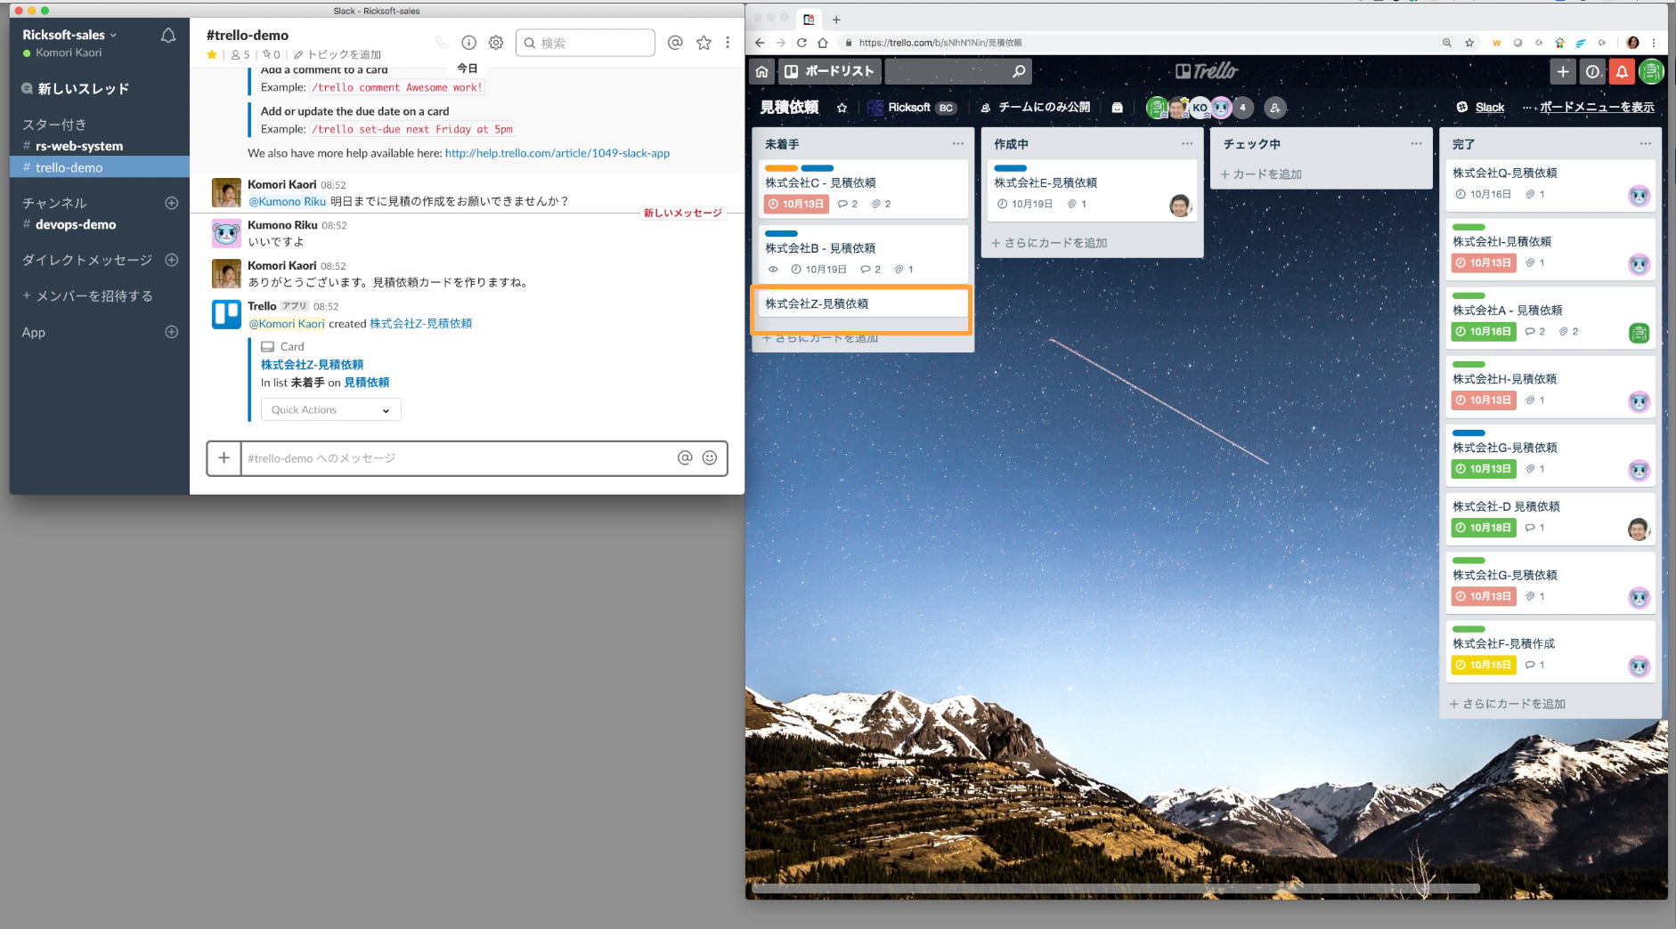The height and width of the screenshot is (929, 1676).
Task: Click トピックを追加 in Slack header
Action: pos(338,54)
